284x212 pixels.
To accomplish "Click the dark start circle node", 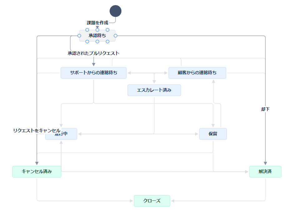I will click(115, 11).
